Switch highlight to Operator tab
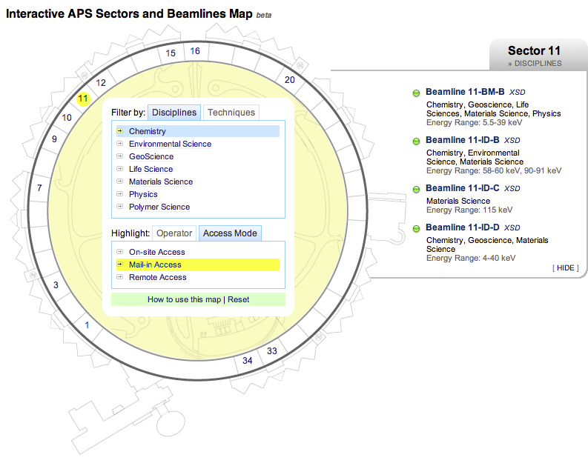The image size is (588, 466). pos(174,233)
